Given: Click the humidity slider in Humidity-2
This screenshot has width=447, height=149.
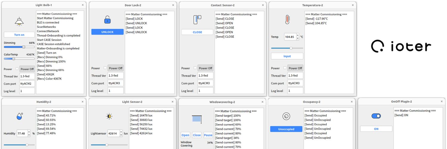Looking at the screenshot, I should (19, 145).
